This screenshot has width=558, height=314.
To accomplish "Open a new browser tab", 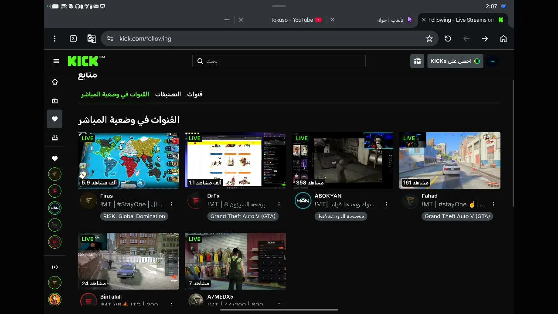I will pos(227,20).
